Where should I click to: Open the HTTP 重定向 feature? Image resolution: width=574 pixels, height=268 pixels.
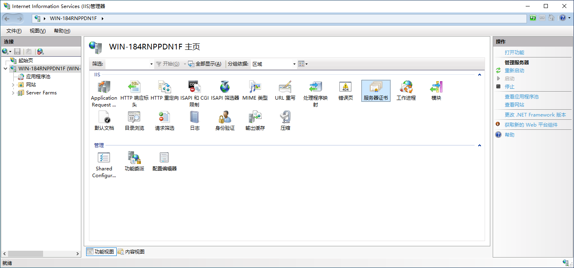(x=165, y=91)
